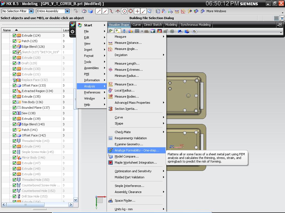Click the wireframe box display icon
The height and width of the screenshot is (213, 285).
(84, 11)
